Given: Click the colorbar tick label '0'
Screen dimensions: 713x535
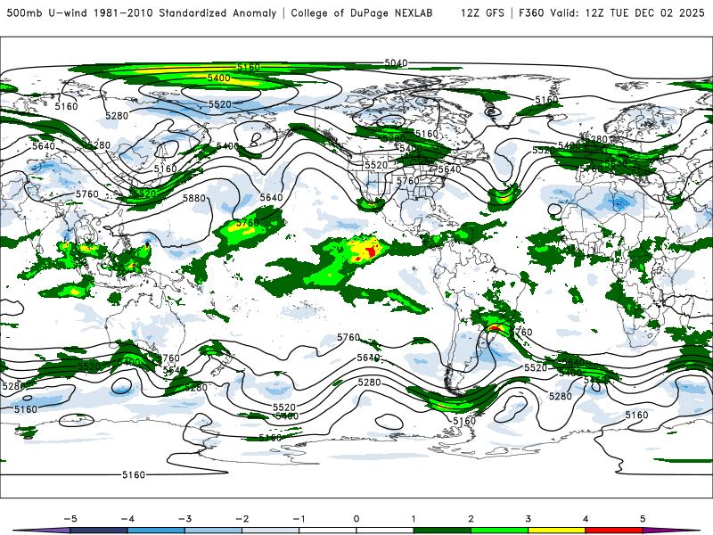Looking at the screenshot, I should click(356, 519).
